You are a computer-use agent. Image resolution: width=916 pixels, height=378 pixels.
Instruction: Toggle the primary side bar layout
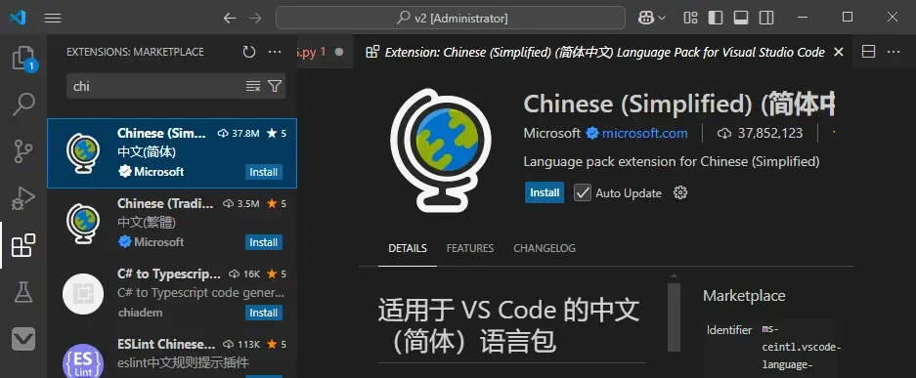click(716, 18)
